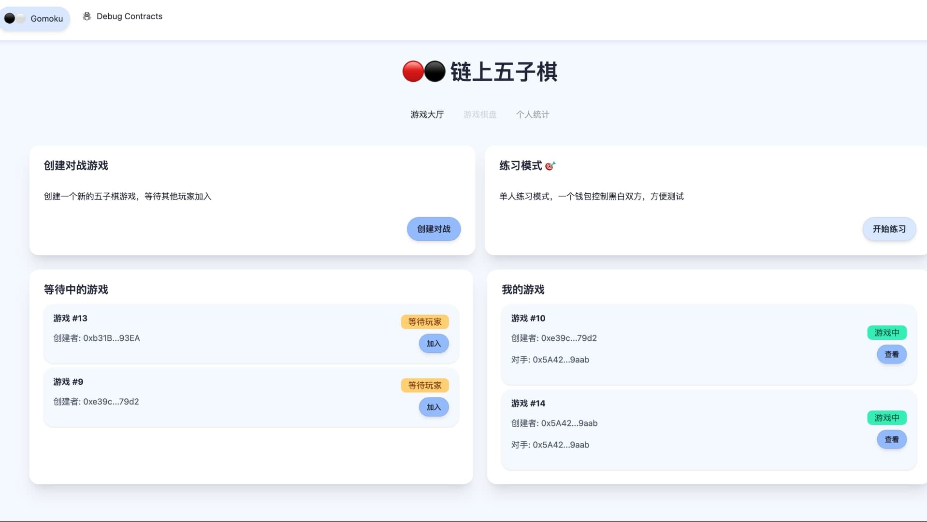This screenshot has width=927, height=522.
Task: Open the 游戏大厅 tab
Action: tap(427, 115)
